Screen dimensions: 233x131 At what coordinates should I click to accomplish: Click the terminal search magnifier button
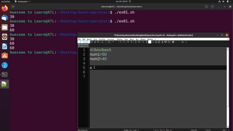(206, 7)
